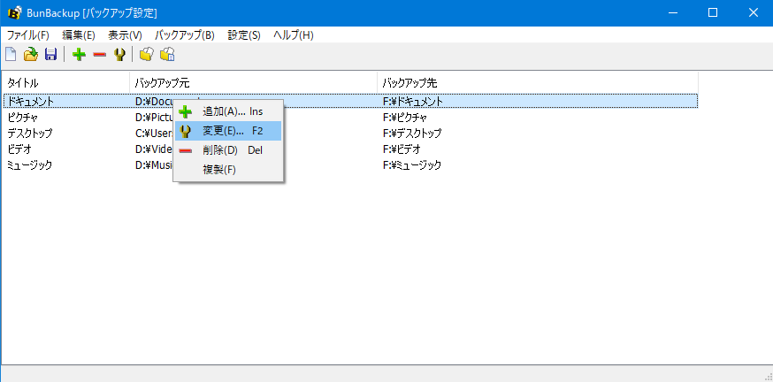Choose 追加(A)... in the context menu

tap(228, 111)
